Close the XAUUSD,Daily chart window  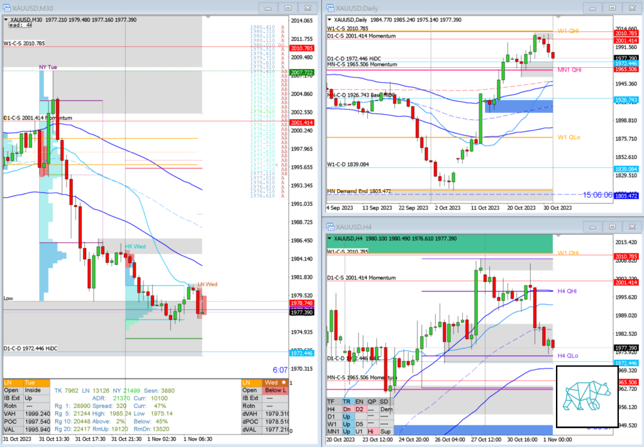pyautogui.click(x=632, y=8)
